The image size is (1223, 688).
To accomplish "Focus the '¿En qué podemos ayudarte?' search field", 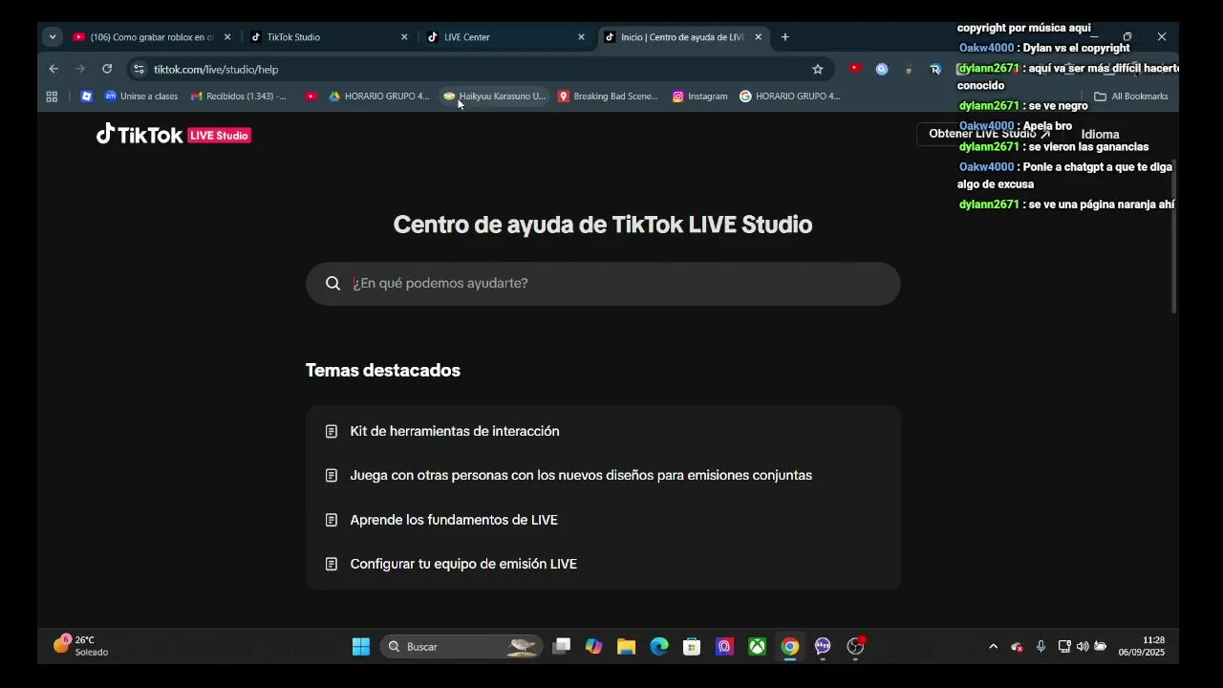I will [x=603, y=284].
